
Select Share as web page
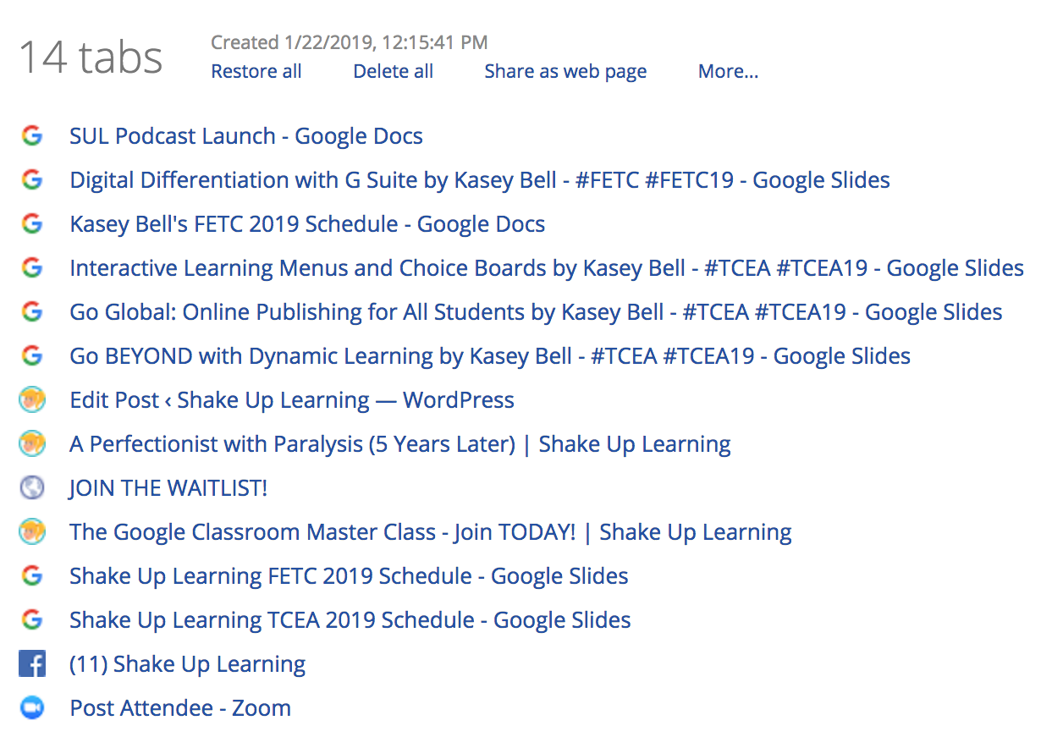565,72
